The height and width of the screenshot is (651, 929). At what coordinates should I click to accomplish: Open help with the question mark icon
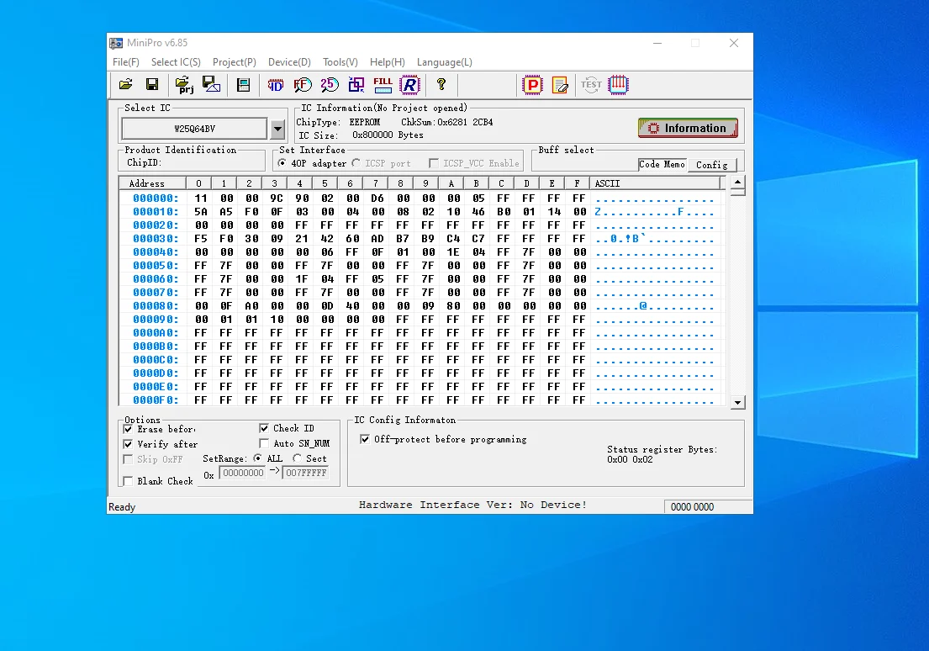pos(441,85)
